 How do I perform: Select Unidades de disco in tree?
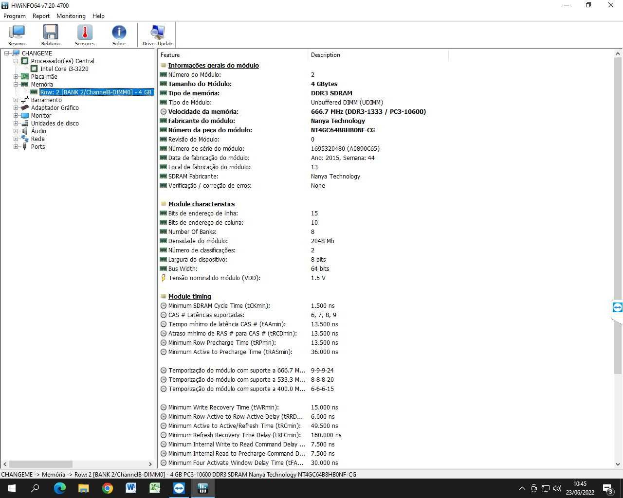55,123
